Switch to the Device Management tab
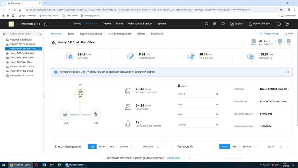The width and height of the screenshot is (298, 168). pyautogui.click(x=120, y=34)
